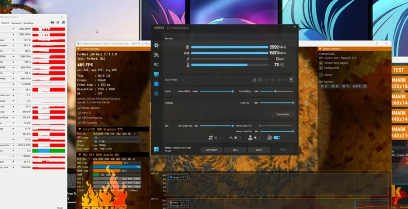Open the OC scanner icon in Afterburner sidebar
This screenshot has height=209, width=408.
156,65
